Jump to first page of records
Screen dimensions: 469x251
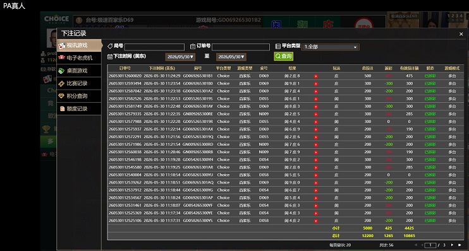[416, 245]
